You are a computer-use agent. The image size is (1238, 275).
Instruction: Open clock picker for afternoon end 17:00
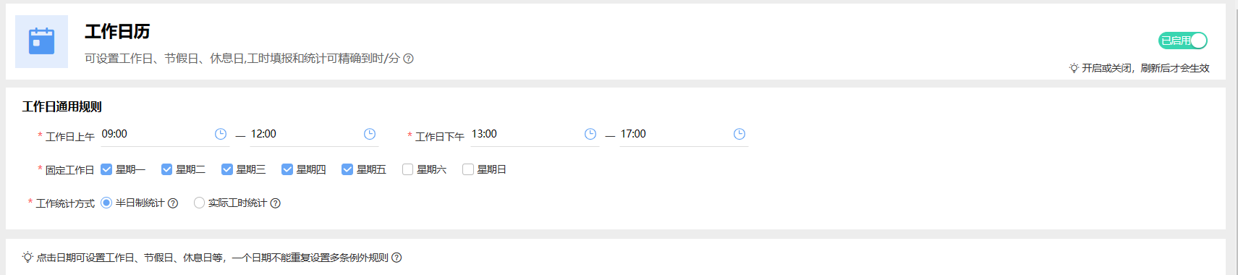coord(739,134)
